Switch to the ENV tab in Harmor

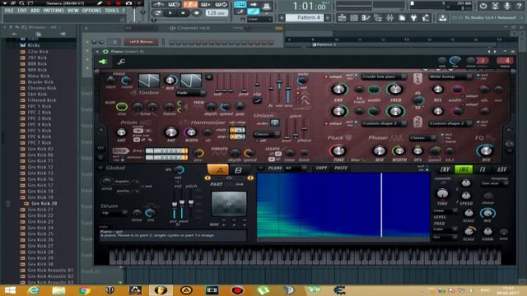[x=445, y=169]
